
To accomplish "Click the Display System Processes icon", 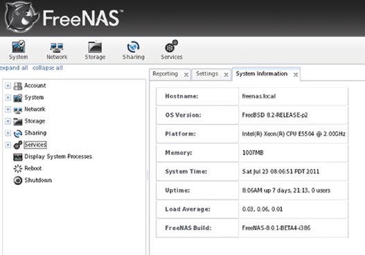I will pos(18,157).
